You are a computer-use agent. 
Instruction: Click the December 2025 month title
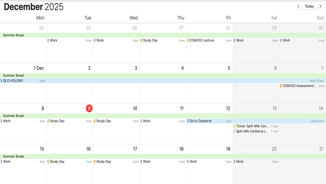point(34,7)
